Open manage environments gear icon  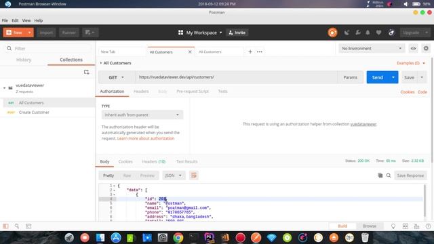(x=426, y=48)
